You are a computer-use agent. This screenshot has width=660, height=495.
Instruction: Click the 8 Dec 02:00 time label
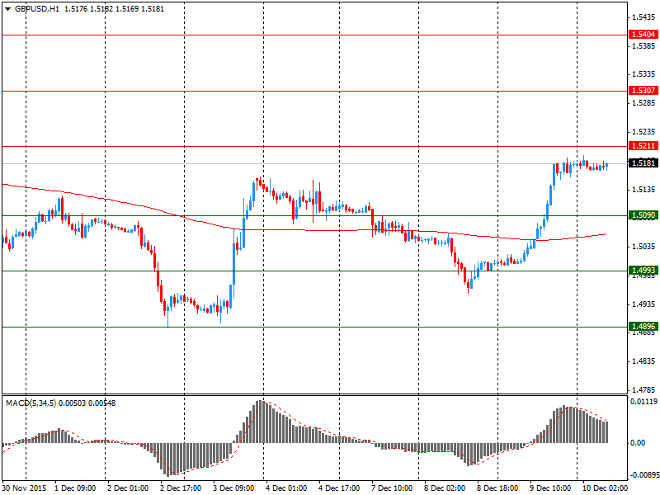coord(445,488)
